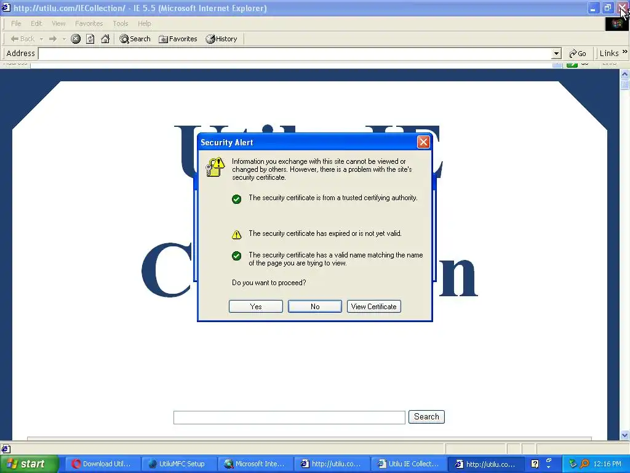Click No in the Security Alert dialog
The width and height of the screenshot is (630, 473).
coord(315,307)
